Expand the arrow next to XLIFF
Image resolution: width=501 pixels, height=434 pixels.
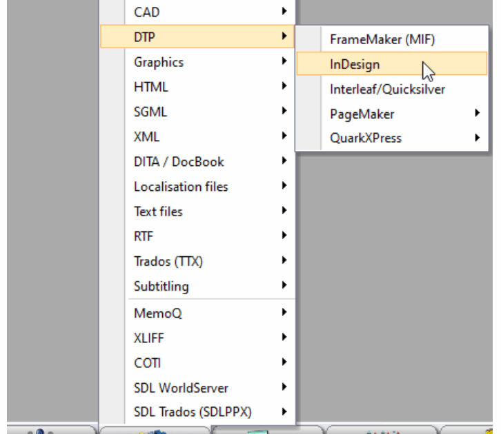click(284, 337)
